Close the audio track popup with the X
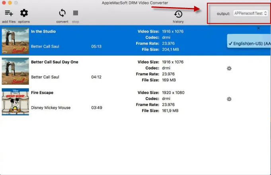 (x=259, y=29)
